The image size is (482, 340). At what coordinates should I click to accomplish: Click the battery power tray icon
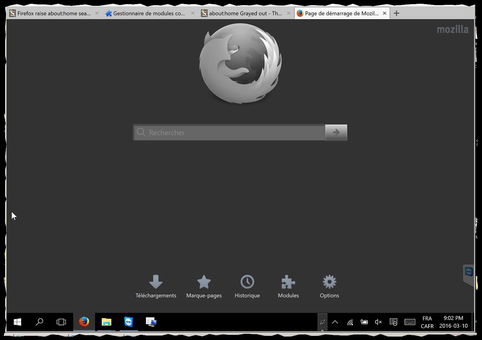pyautogui.click(x=364, y=322)
